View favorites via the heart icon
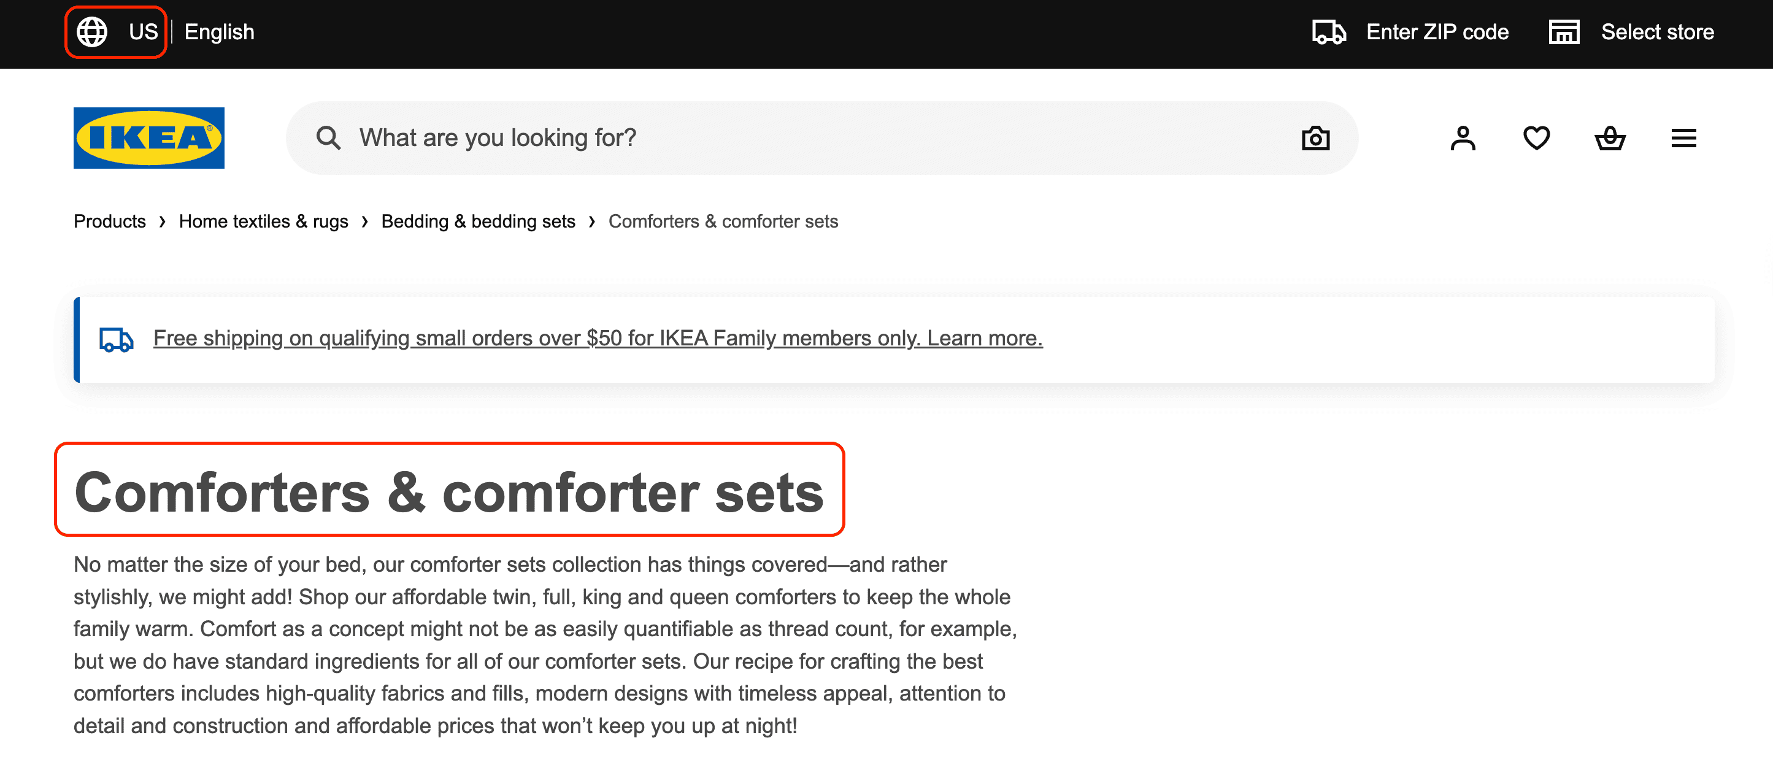This screenshot has height=784, width=1773. (x=1536, y=137)
